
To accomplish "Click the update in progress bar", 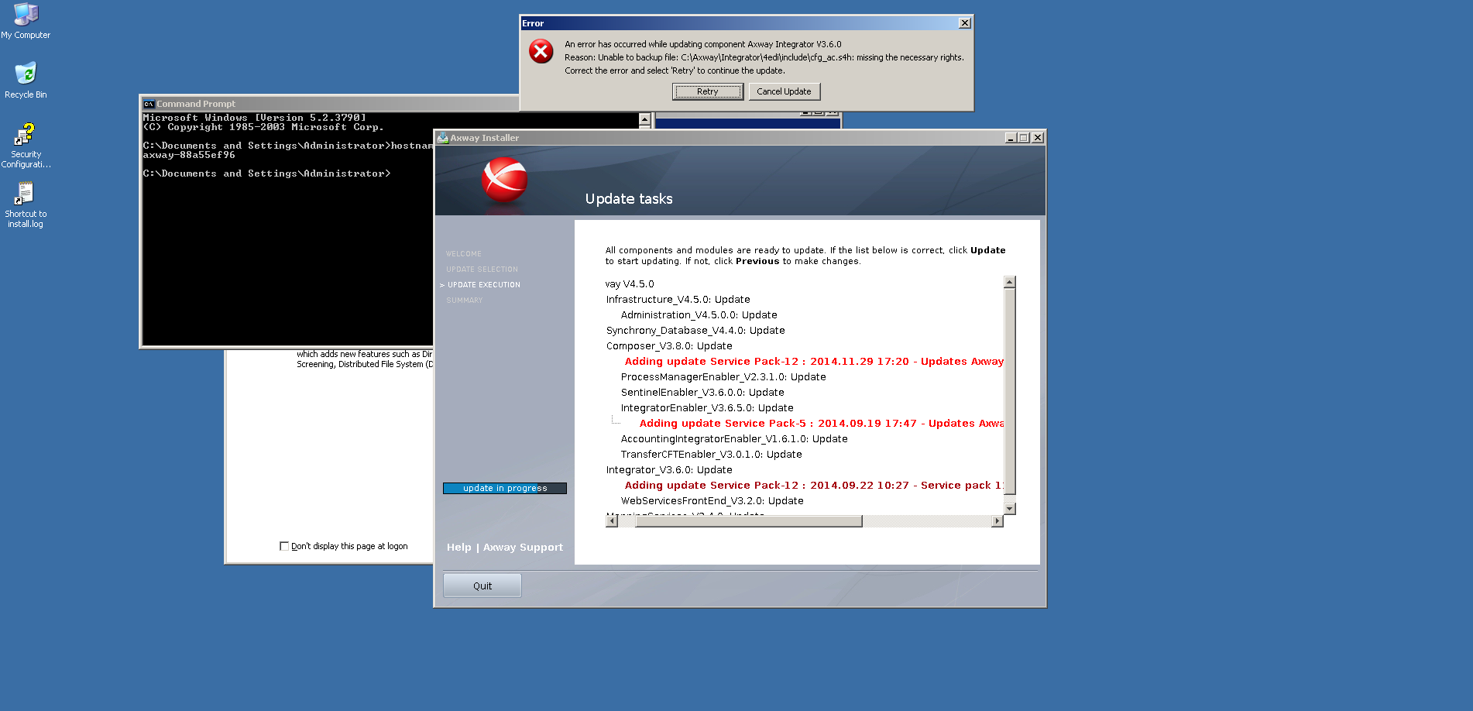I will (x=504, y=488).
